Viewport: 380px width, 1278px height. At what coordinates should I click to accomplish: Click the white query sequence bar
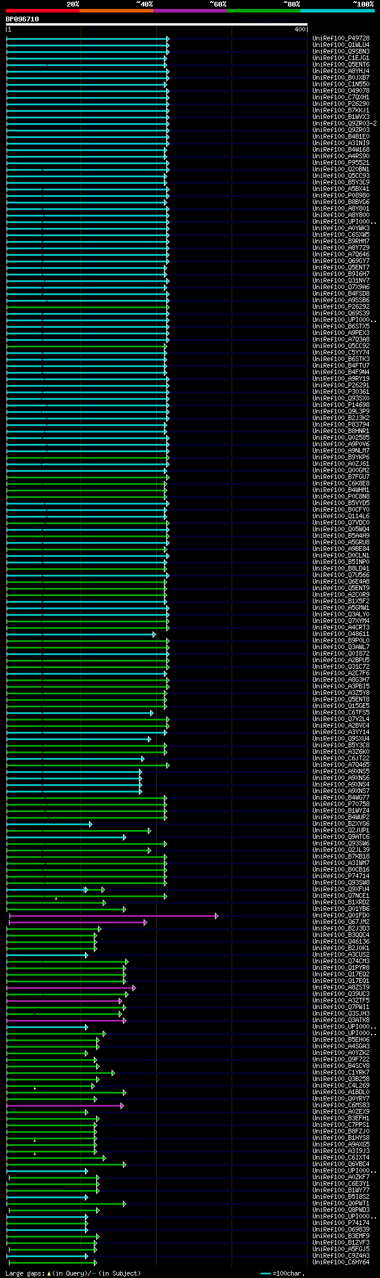tap(157, 24)
